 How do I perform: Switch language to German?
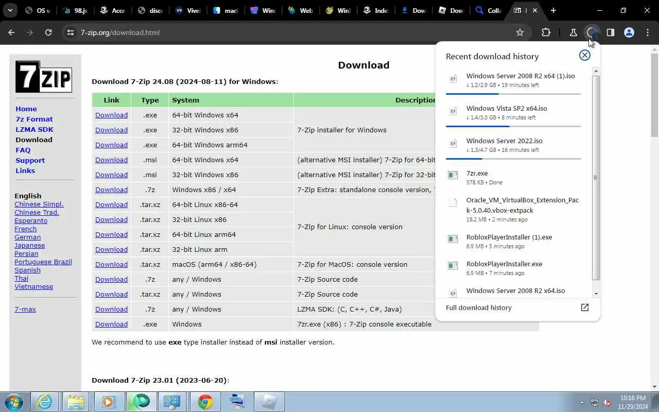(x=28, y=237)
